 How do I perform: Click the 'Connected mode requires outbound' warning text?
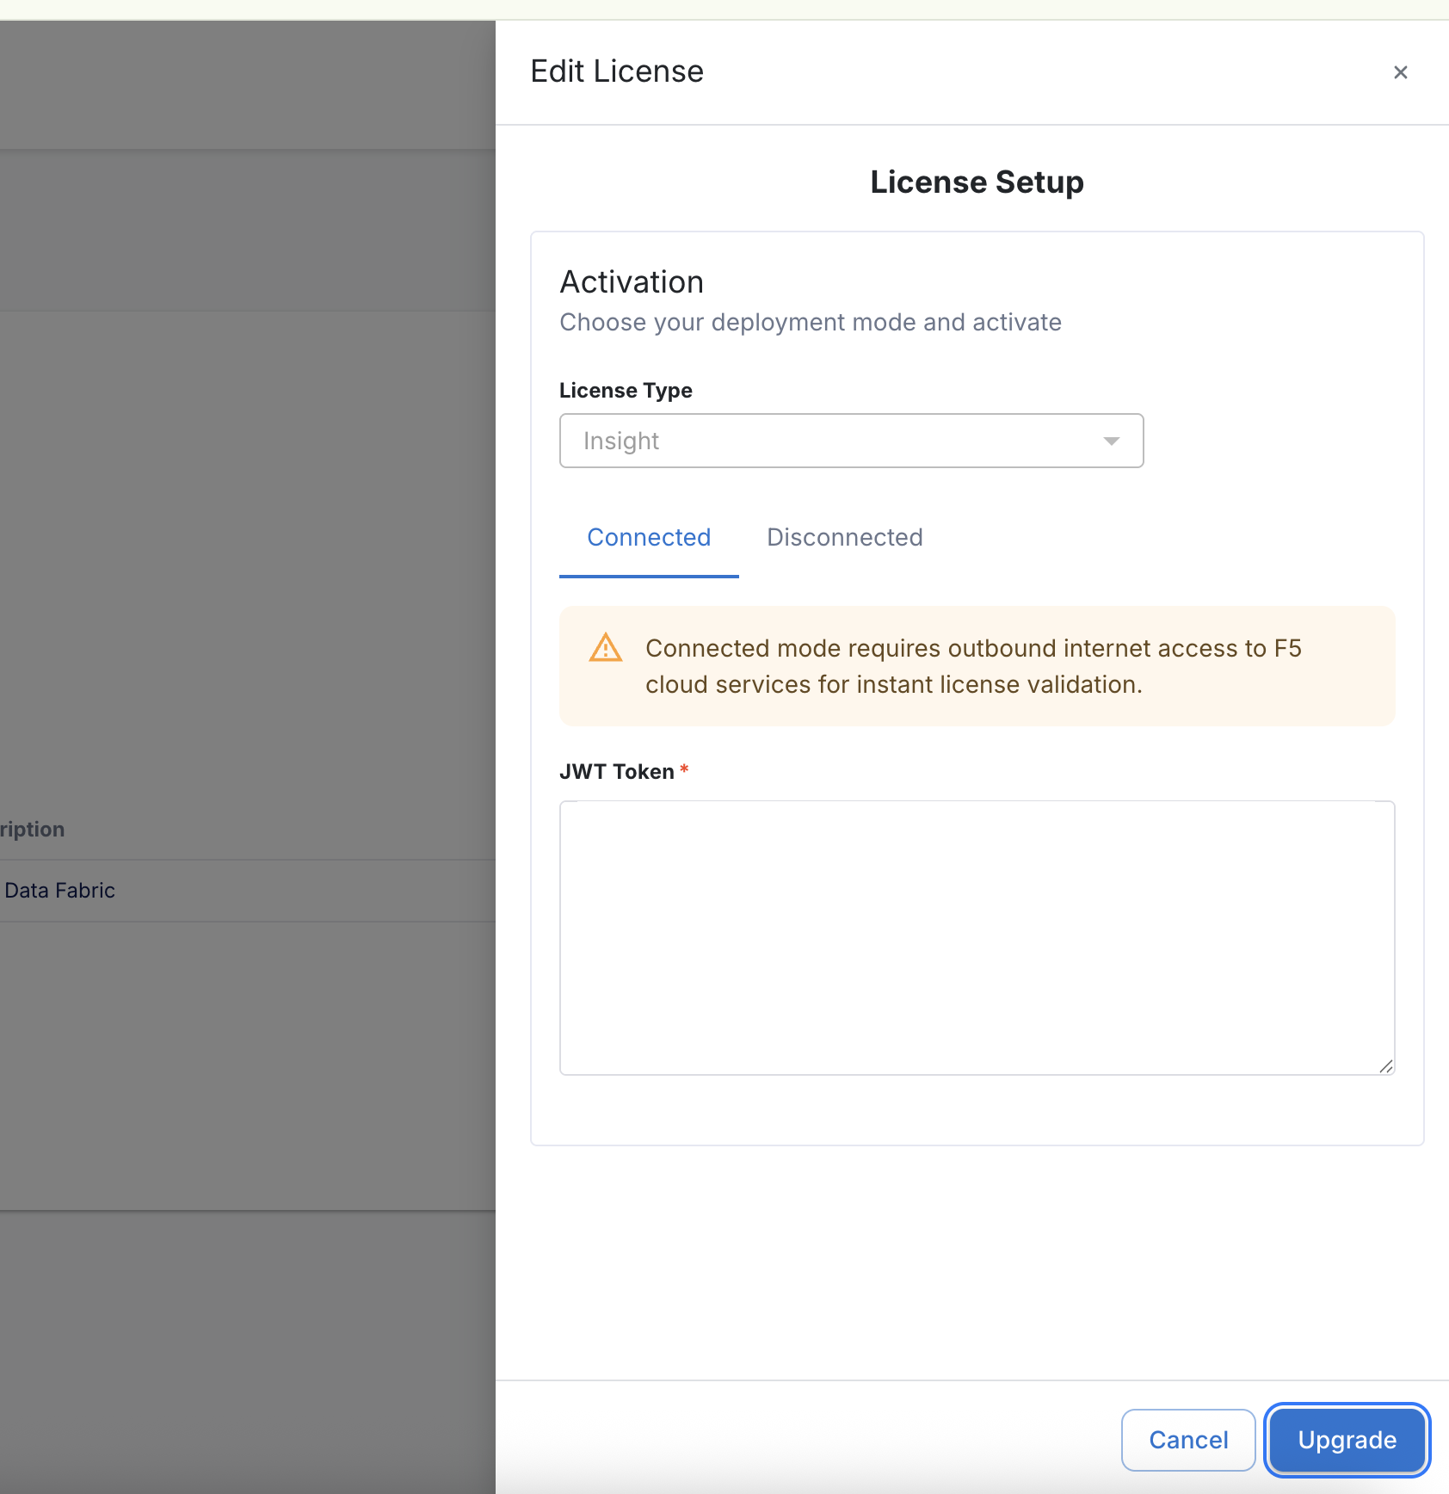point(973,666)
